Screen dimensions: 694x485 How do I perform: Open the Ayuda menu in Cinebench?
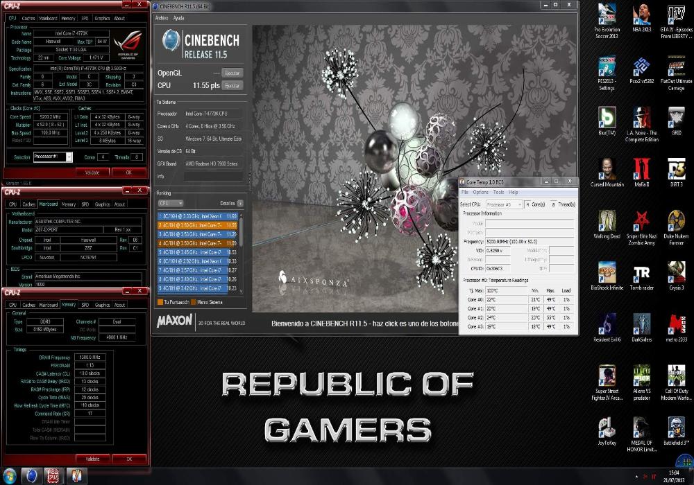(179, 18)
